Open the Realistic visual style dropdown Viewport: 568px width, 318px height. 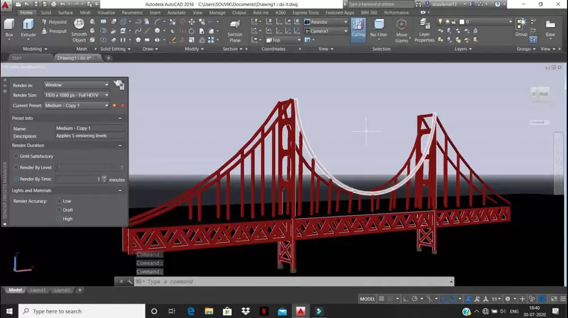pyautogui.click(x=345, y=22)
